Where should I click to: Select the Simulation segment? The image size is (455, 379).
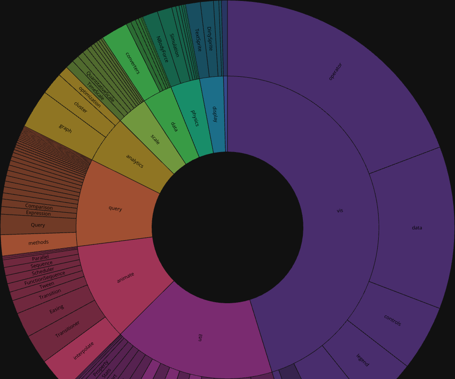[174, 45]
